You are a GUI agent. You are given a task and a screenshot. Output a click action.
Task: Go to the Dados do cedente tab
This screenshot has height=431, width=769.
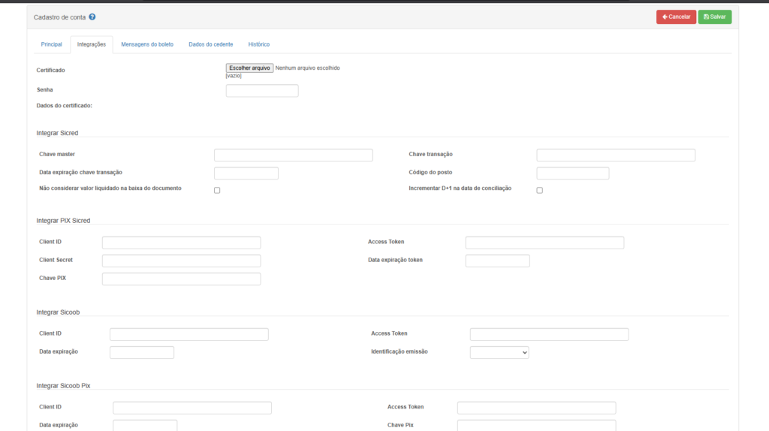(210, 44)
